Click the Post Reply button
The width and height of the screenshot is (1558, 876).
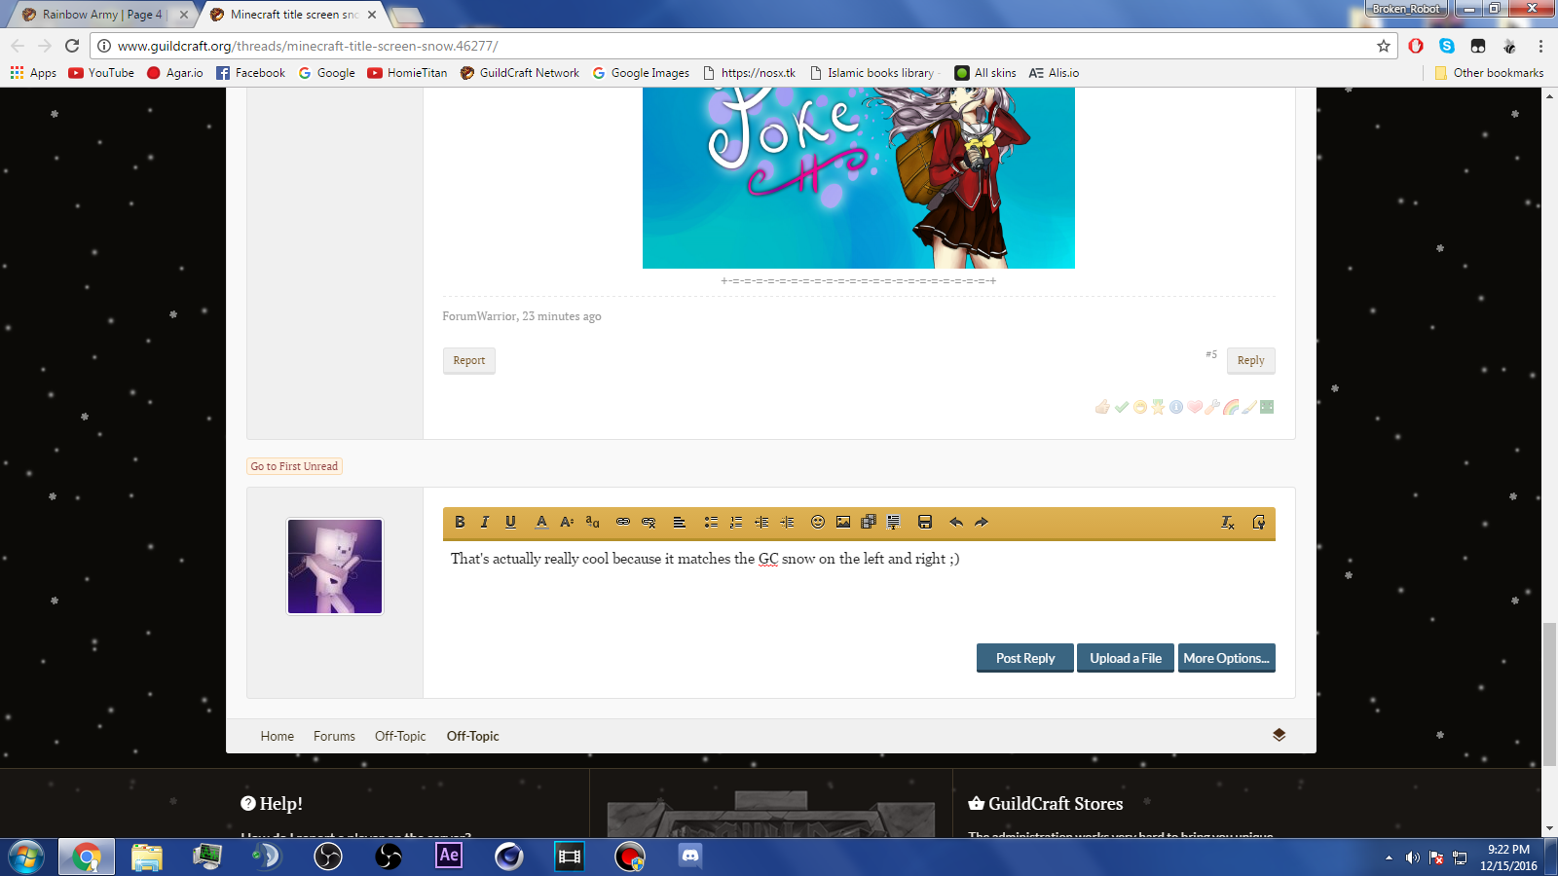tap(1025, 658)
